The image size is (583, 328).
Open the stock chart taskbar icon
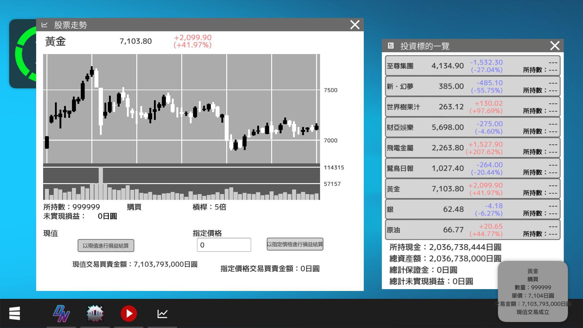pos(162,313)
